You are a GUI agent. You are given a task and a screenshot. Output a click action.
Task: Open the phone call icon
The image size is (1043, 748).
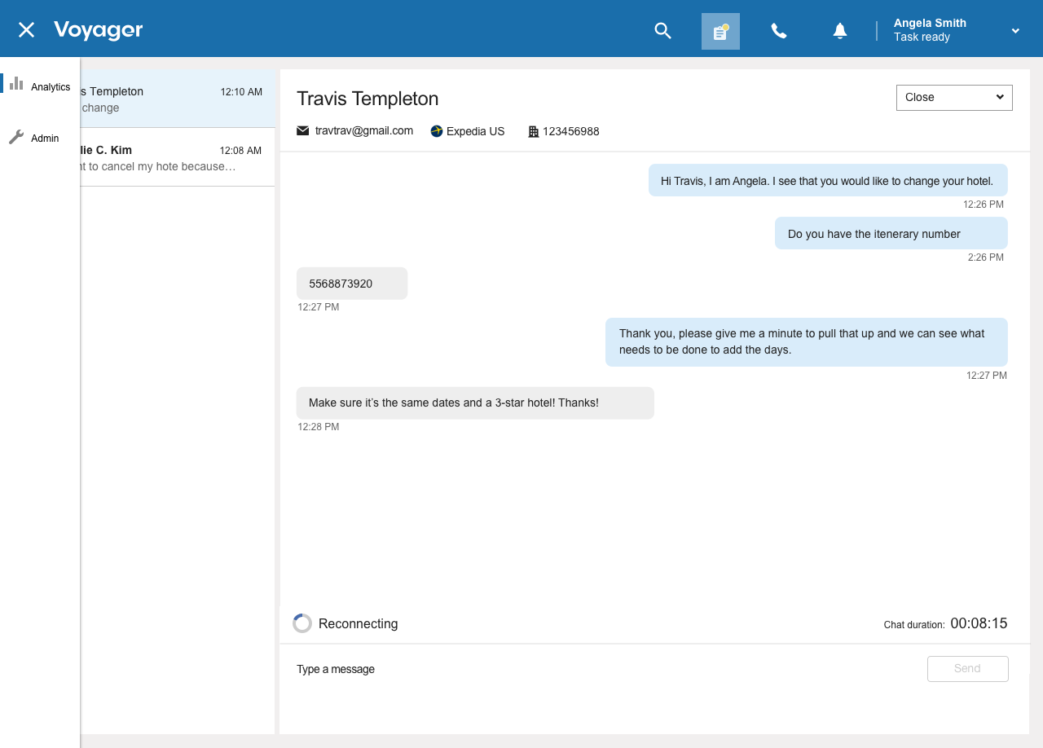(x=779, y=31)
